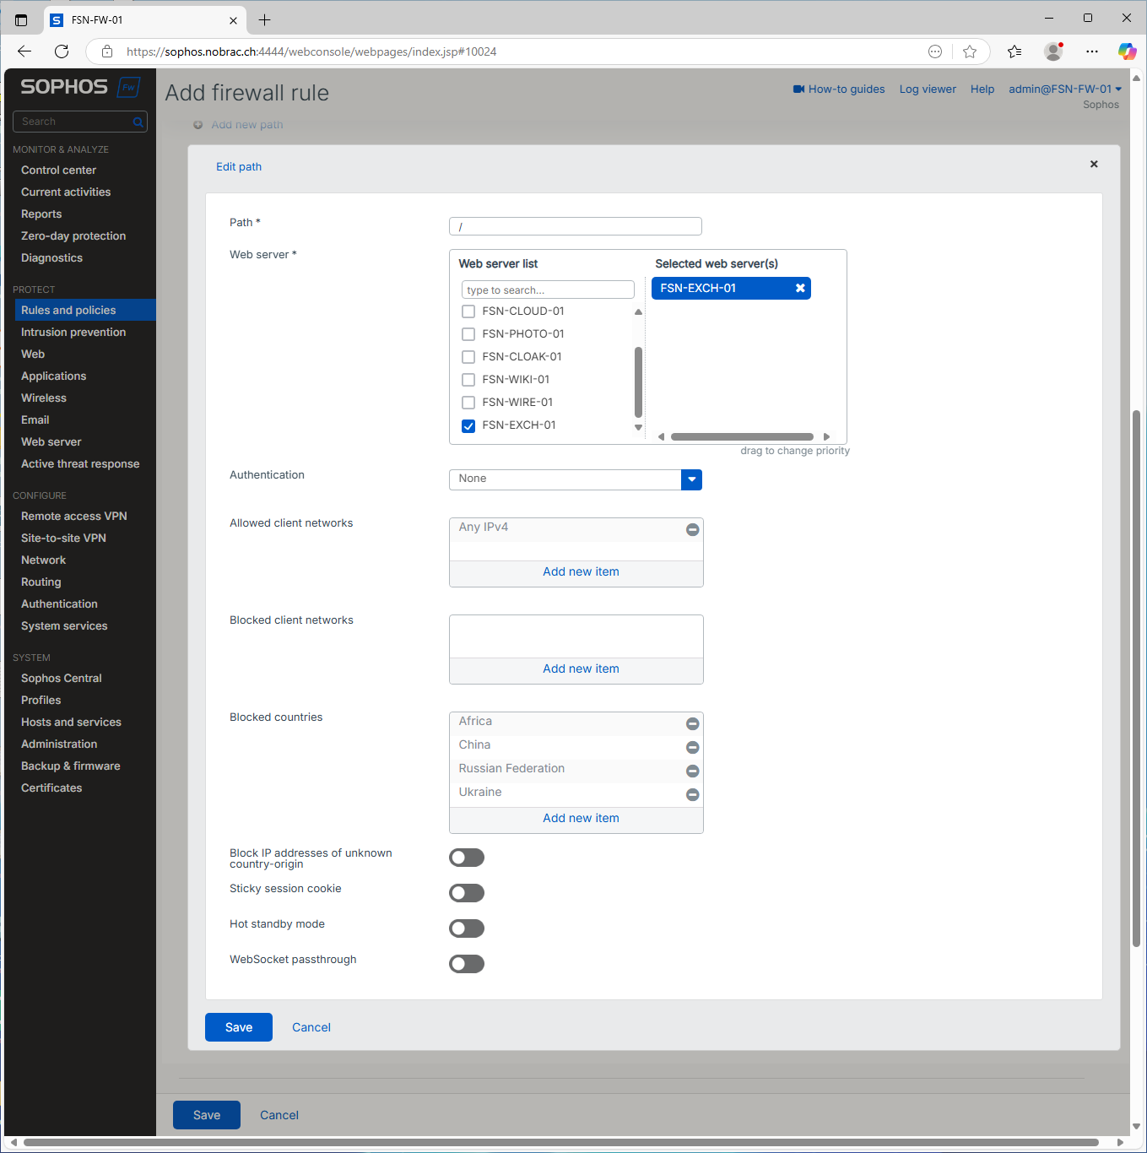Click the page horizontal scrollbar
Viewport: 1147px width, 1153px height.
561,1142
